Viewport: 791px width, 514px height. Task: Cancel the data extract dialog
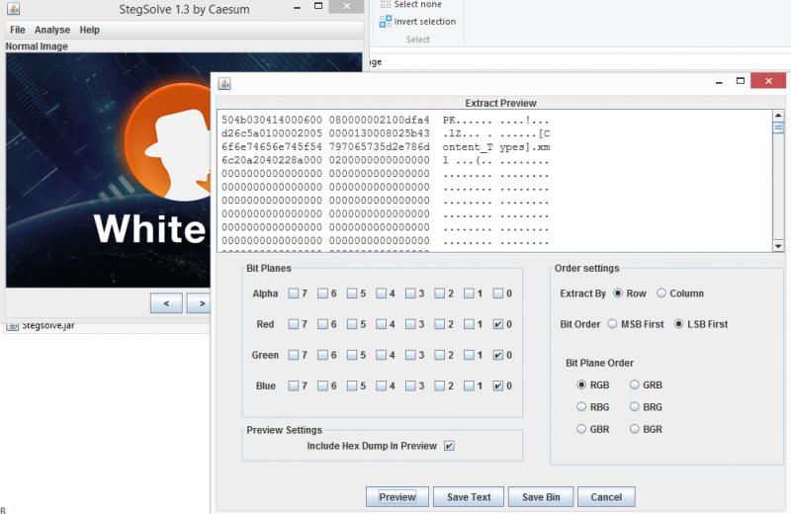coord(606,497)
